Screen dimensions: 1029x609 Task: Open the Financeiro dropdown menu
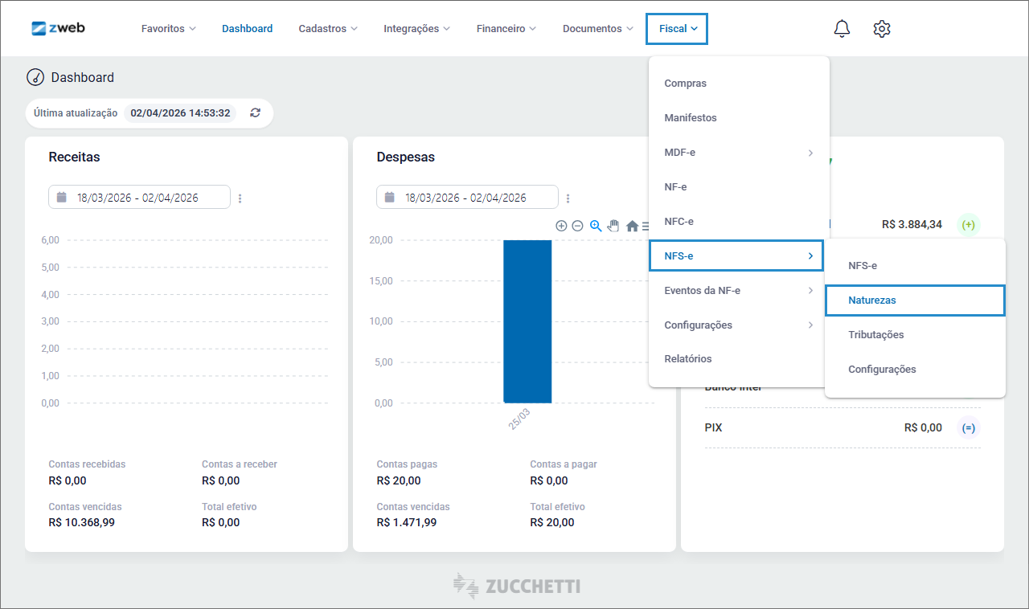[x=506, y=29]
